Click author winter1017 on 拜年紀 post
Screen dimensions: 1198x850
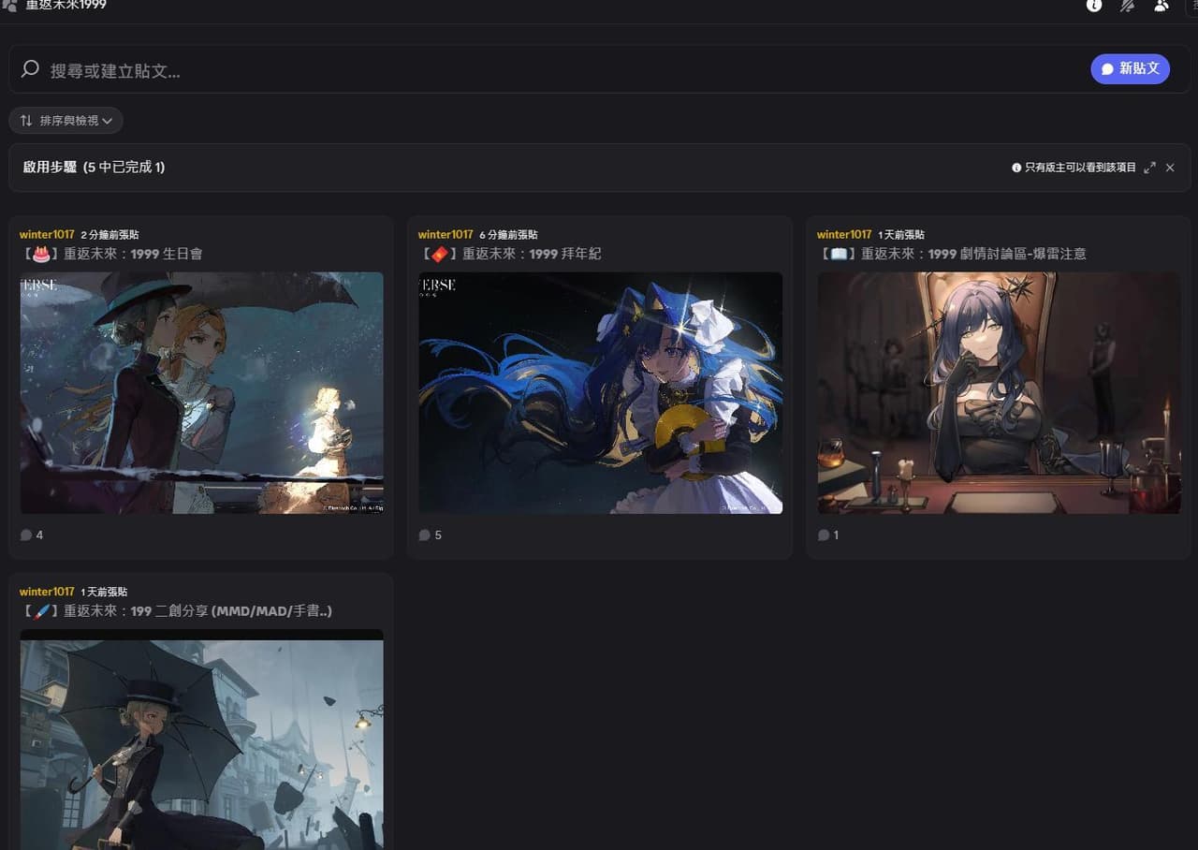446,235
